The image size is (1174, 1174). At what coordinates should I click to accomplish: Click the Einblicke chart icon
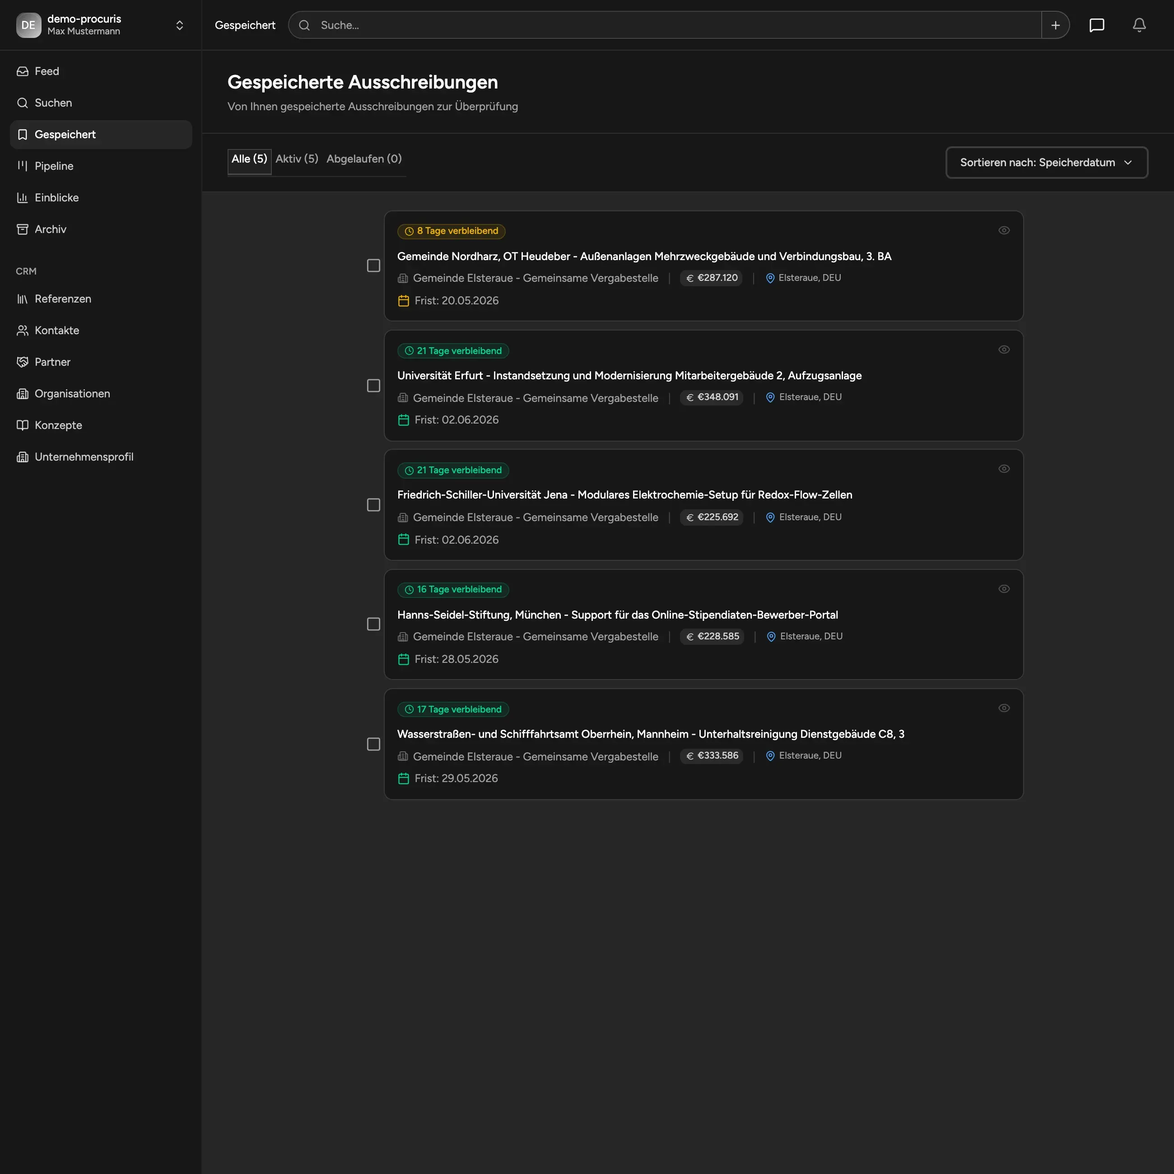[23, 197]
